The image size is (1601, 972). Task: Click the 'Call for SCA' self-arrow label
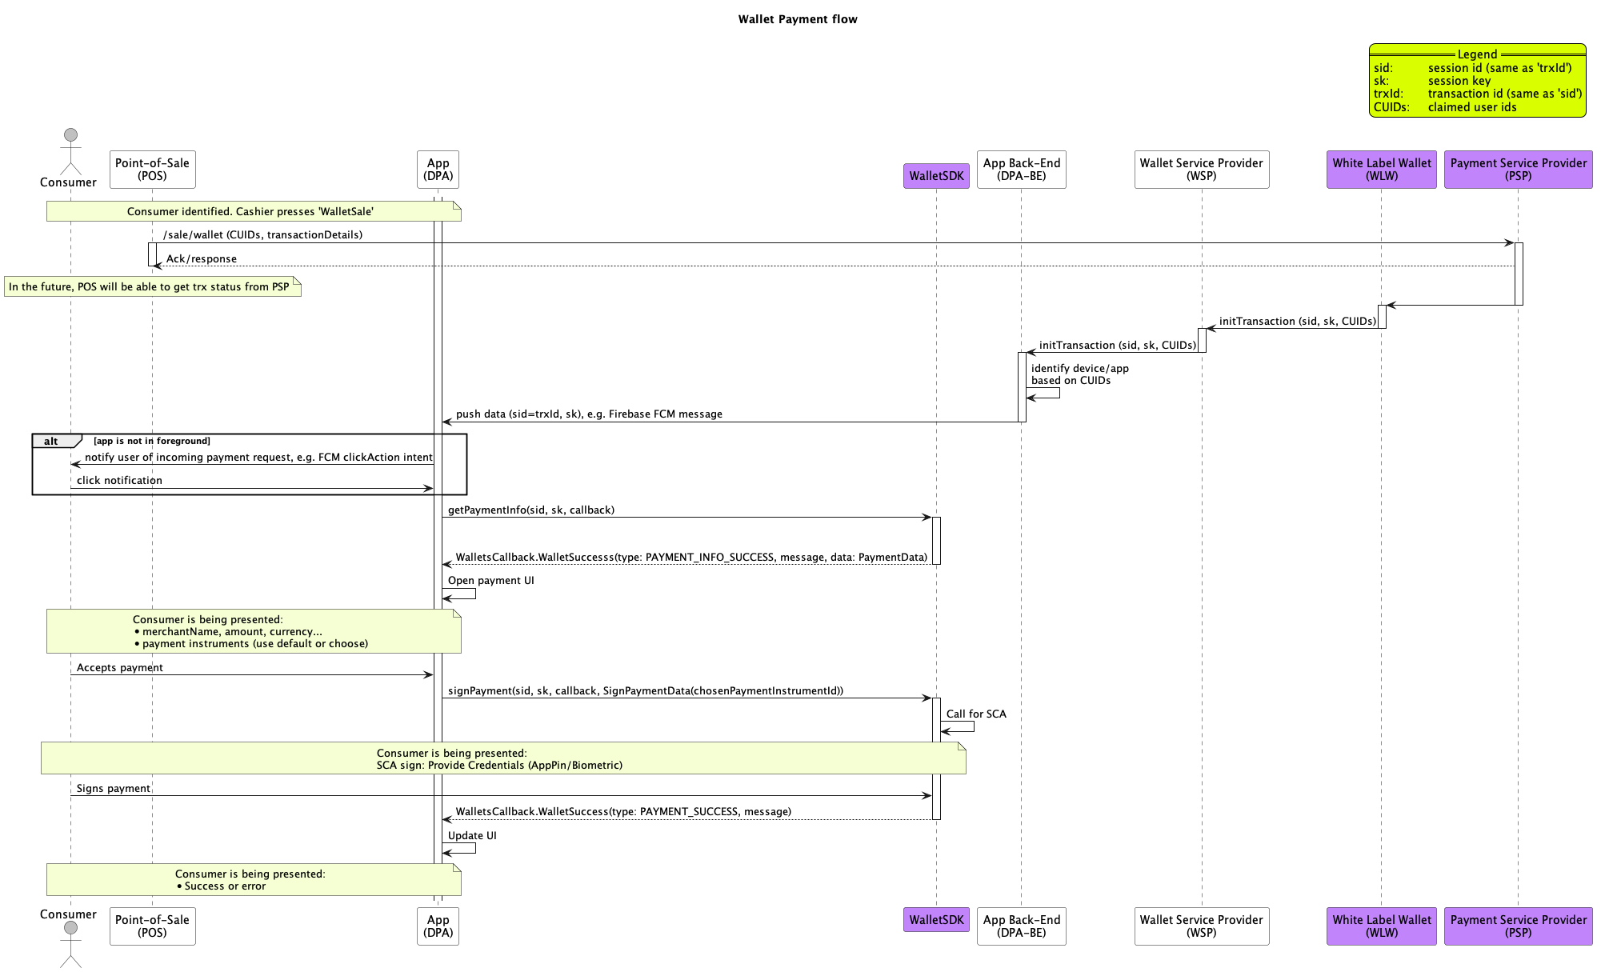point(975,714)
